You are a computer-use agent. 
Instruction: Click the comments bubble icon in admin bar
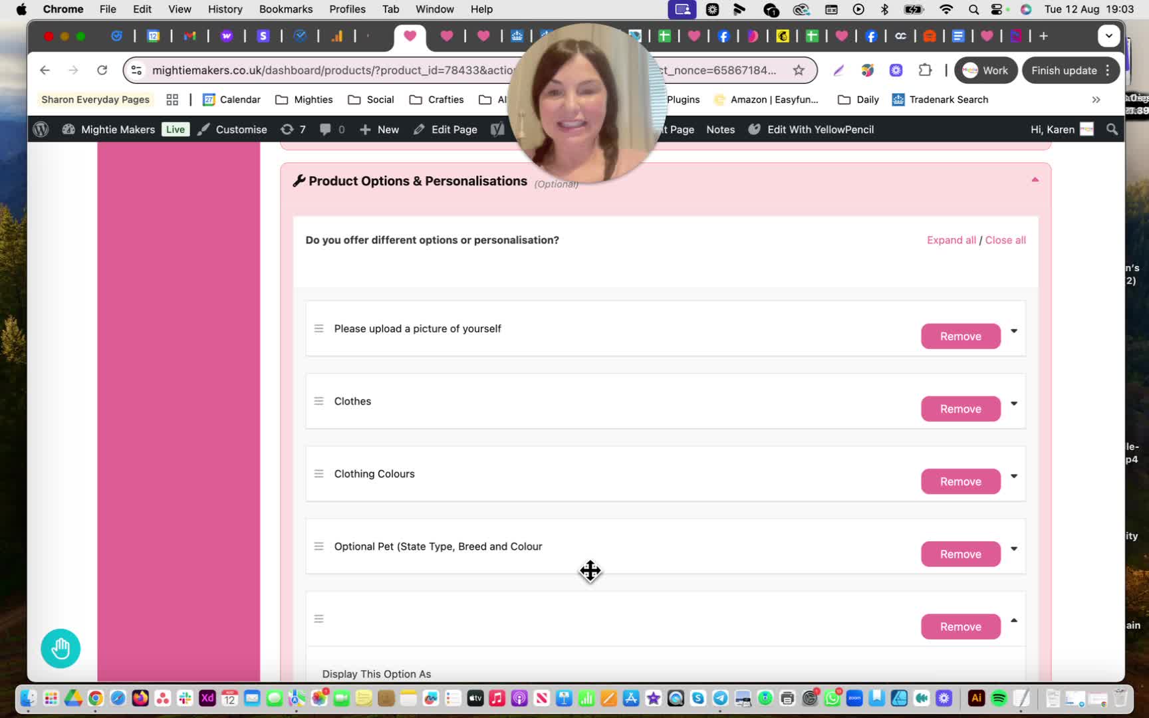click(x=332, y=130)
